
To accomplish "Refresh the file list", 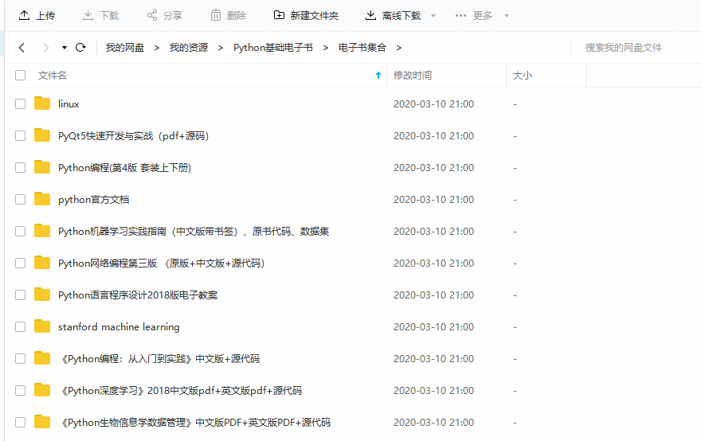I will [80, 47].
